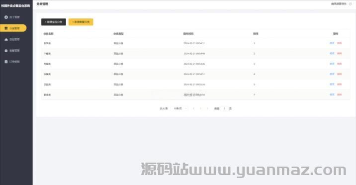
Task: Click the administrator name in the header
Action: point(339,4)
